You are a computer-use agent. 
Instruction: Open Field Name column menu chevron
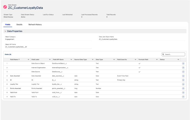tap(28, 59)
